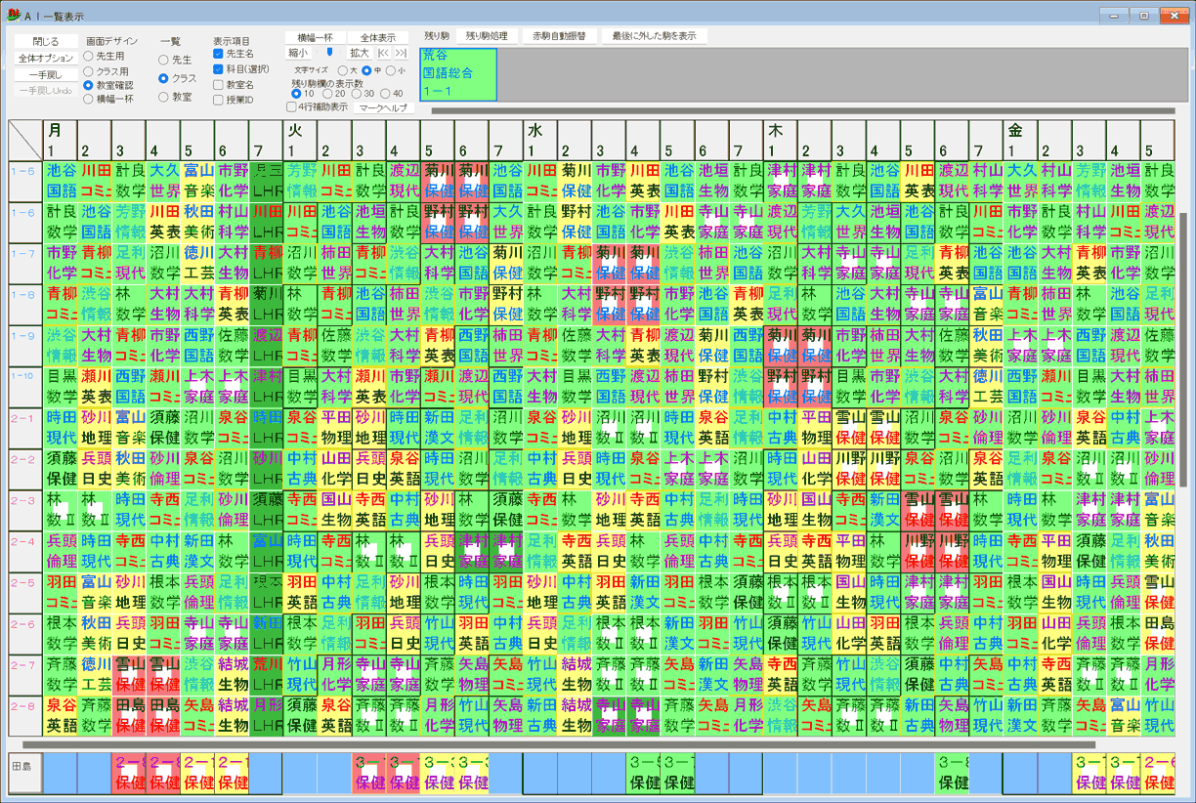This screenshot has height=803, width=1196.
Task: Select クラス under the 一覧 group
Action: click(x=178, y=78)
